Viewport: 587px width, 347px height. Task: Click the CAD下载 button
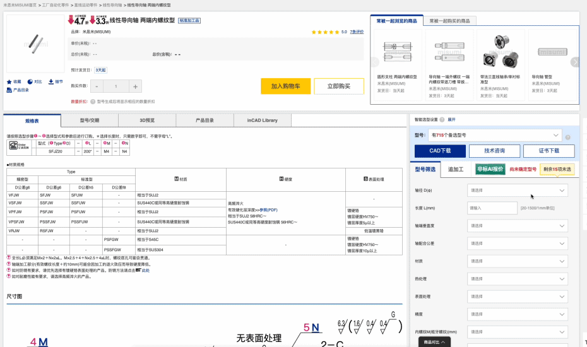441,151
